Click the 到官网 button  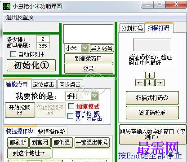40,142
